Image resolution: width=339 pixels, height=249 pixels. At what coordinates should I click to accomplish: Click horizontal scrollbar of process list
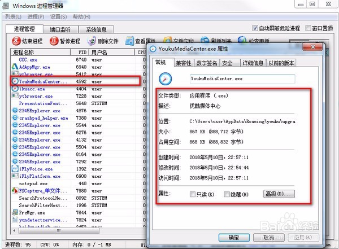tap(59, 231)
